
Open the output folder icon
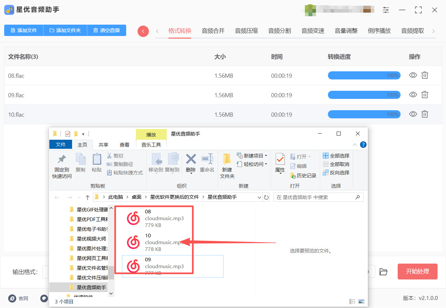(x=383, y=272)
